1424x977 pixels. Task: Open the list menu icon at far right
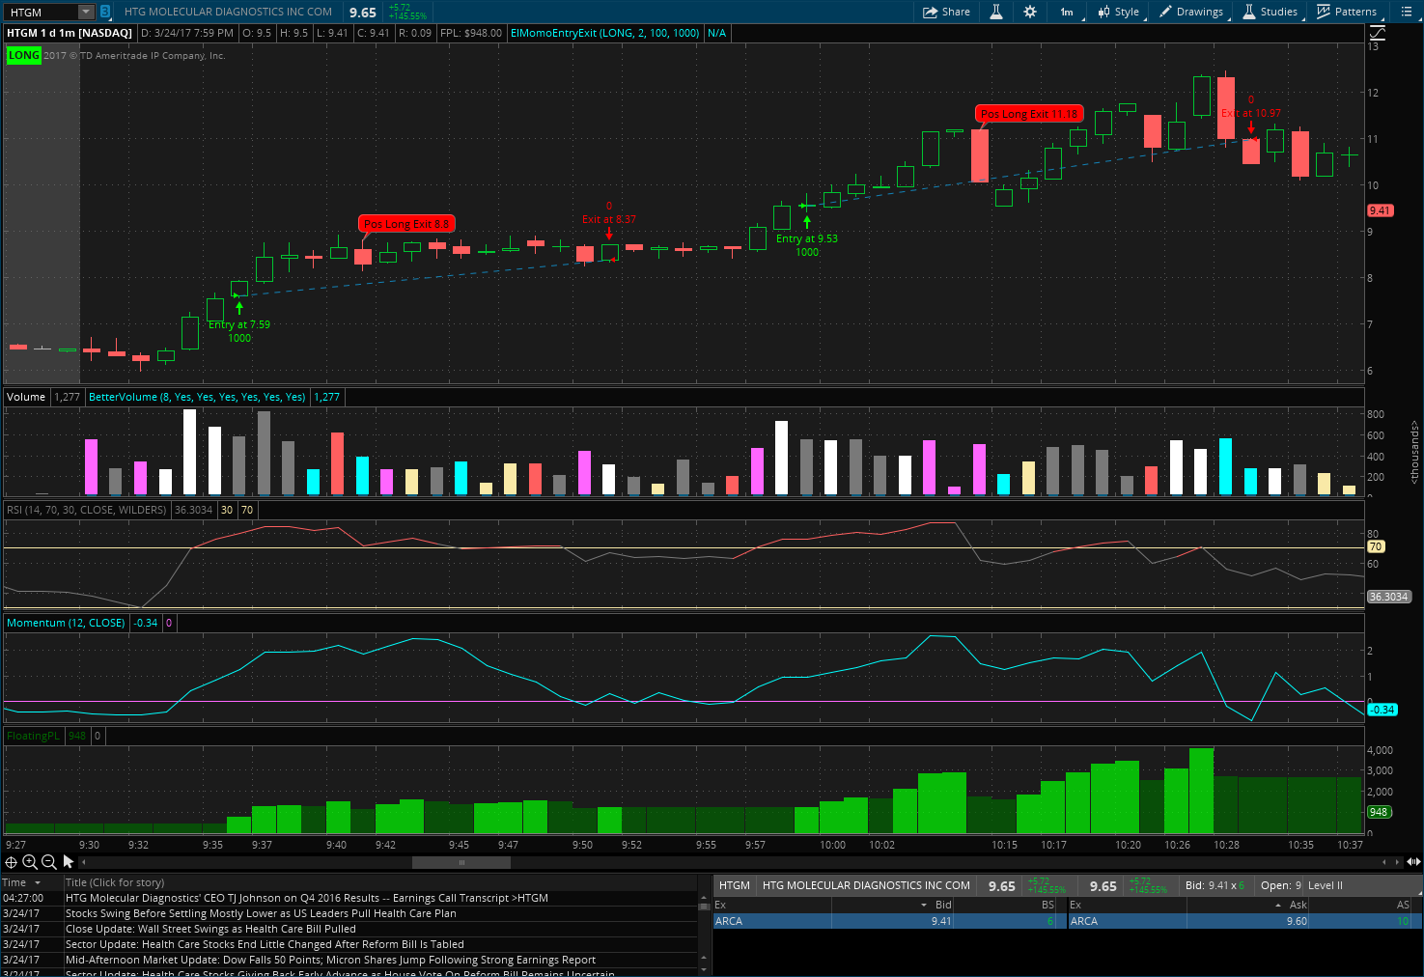(1407, 12)
